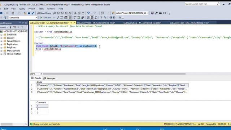Switch to the SQLQuery8.sql tab
231x130 pixels.
pyautogui.click(x=142, y=23)
